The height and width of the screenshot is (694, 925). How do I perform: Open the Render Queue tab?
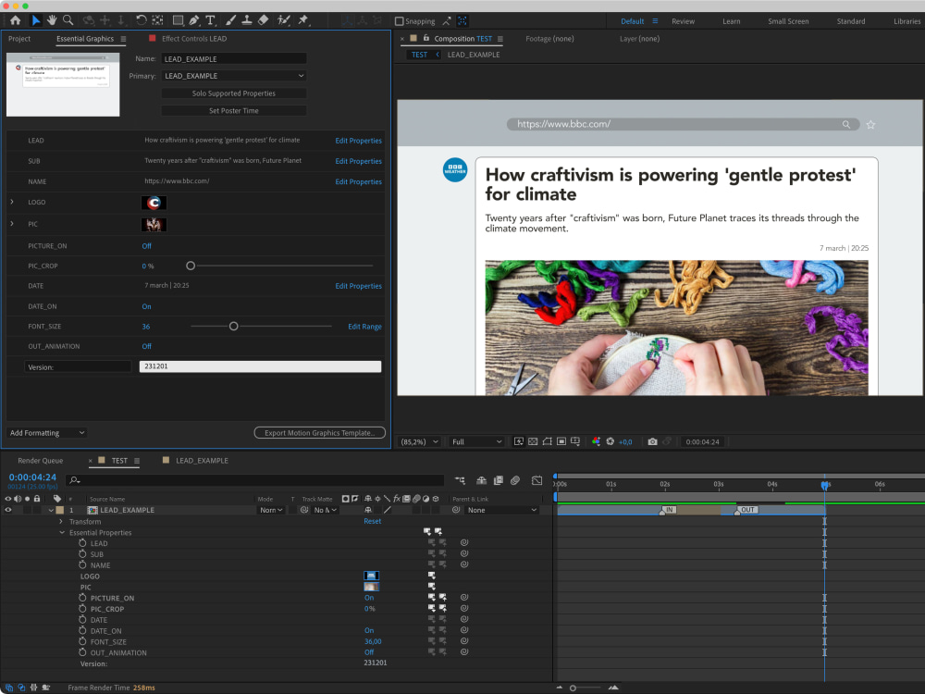pos(40,460)
